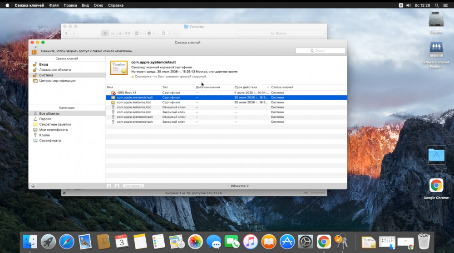
Task: Open the Файл menu
Action: point(54,5)
